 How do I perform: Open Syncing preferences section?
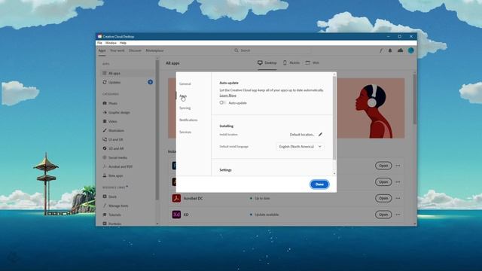185,108
